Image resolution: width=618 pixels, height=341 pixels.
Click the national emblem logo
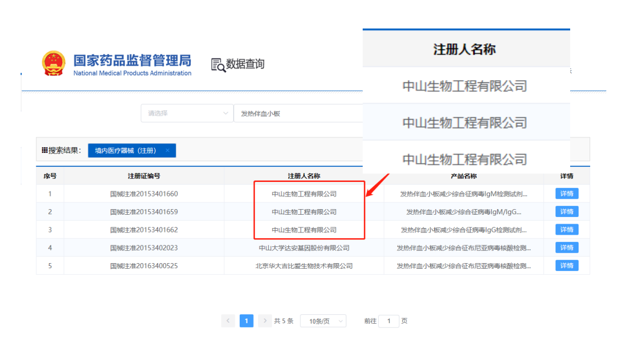point(53,63)
